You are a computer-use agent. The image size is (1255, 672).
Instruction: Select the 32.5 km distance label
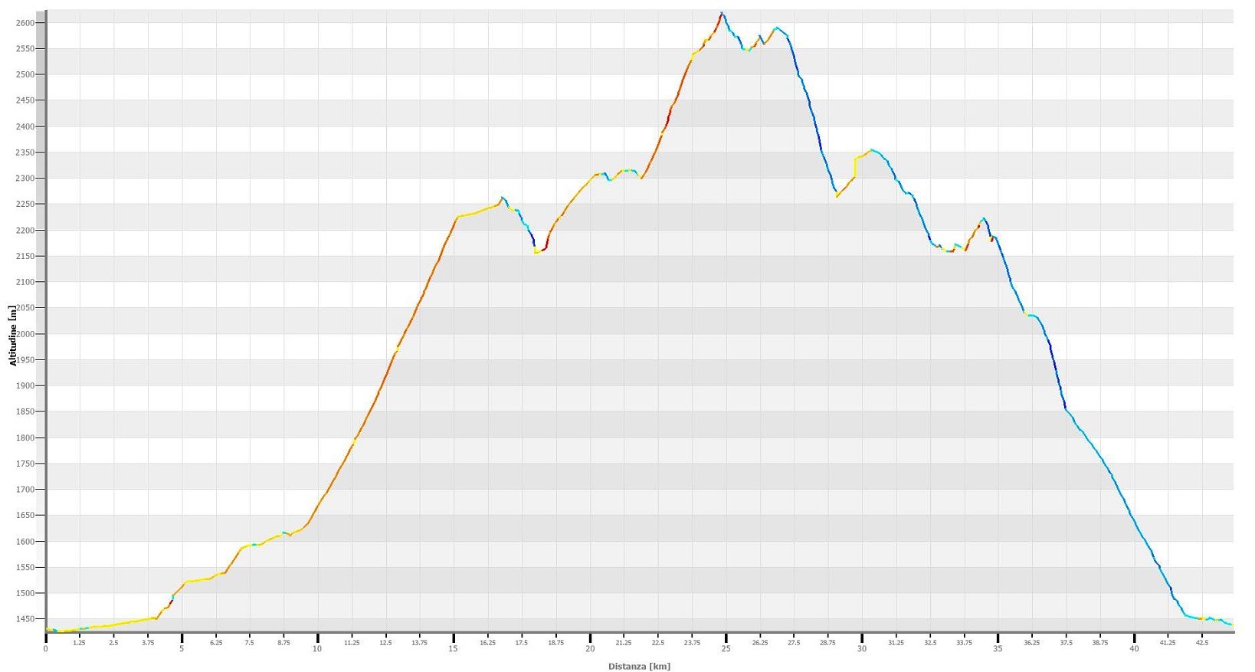(x=930, y=643)
